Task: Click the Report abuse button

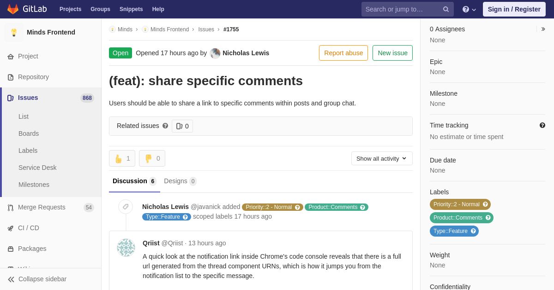Action: coord(343,53)
